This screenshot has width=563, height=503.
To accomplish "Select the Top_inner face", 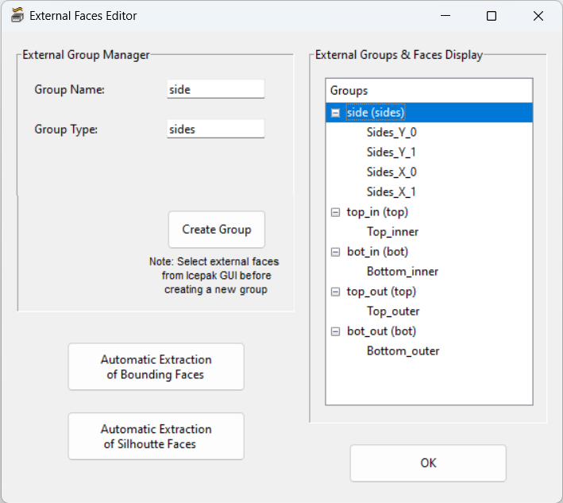I will (392, 232).
